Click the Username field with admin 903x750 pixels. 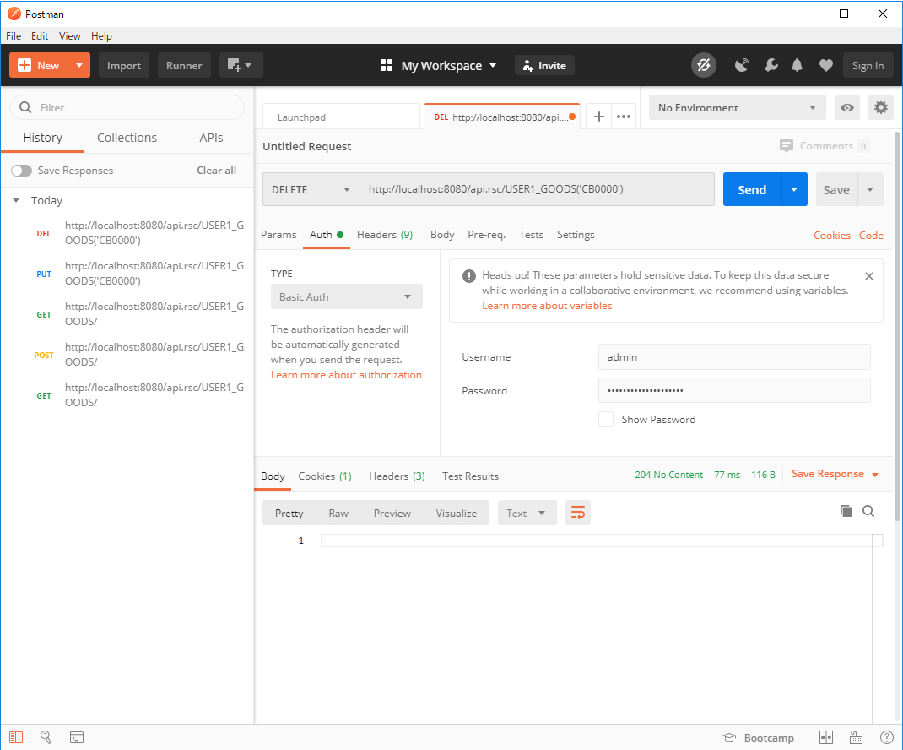point(734,356)
